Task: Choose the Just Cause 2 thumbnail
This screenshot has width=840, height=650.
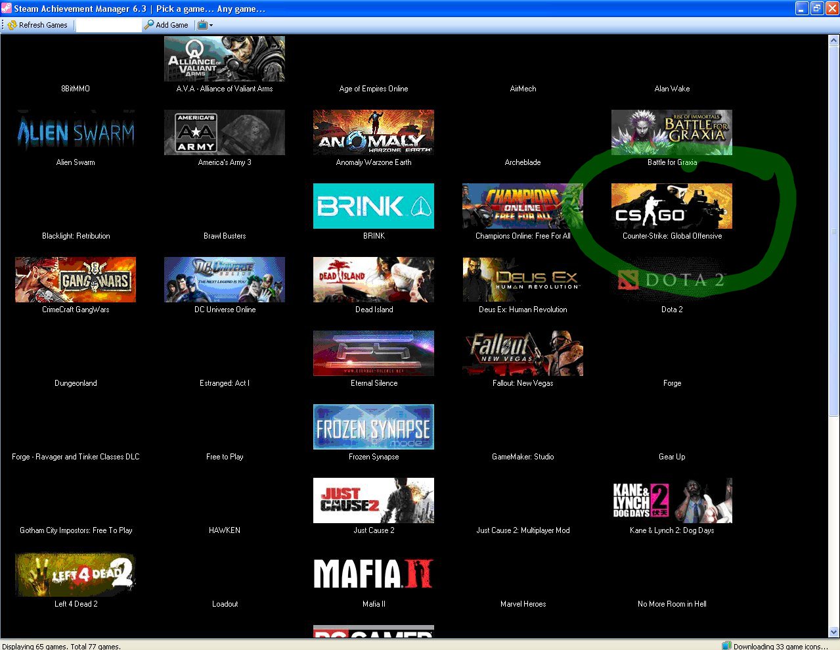Action: coord(374,500)
